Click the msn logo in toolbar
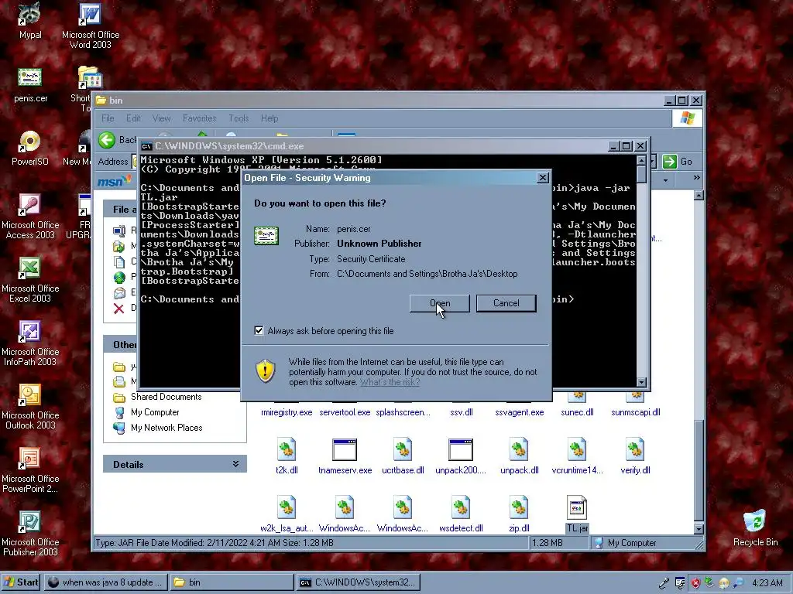 tap(115, 180)
